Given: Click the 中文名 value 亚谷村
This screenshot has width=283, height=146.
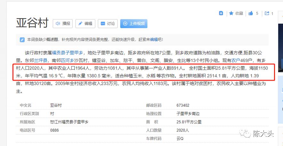Looking at the screenshot, I should 56,105.
